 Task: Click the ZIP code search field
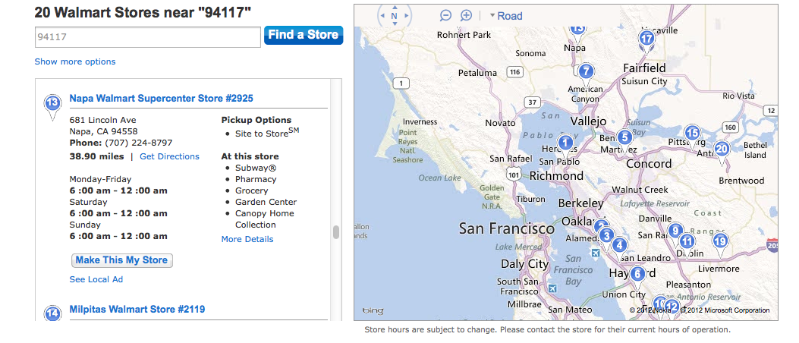click(x=148, y=37)
